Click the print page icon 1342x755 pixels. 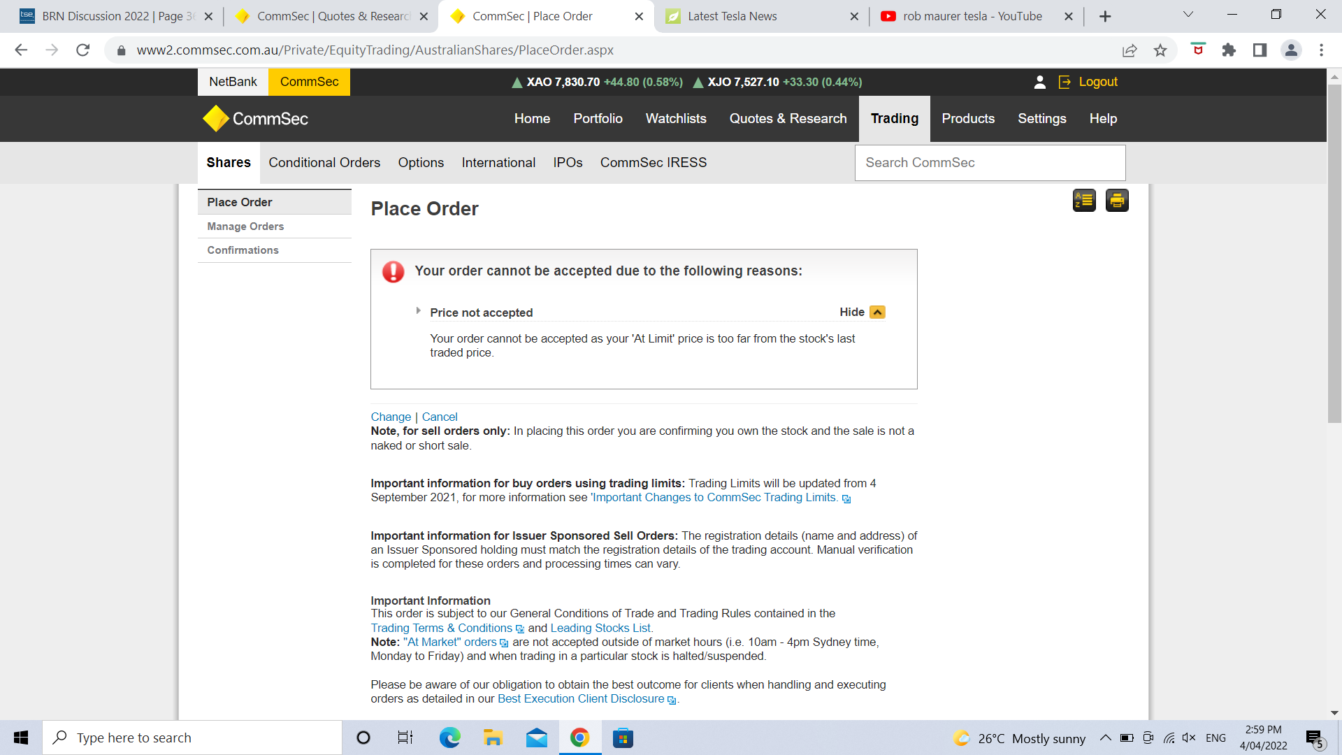1116,201
